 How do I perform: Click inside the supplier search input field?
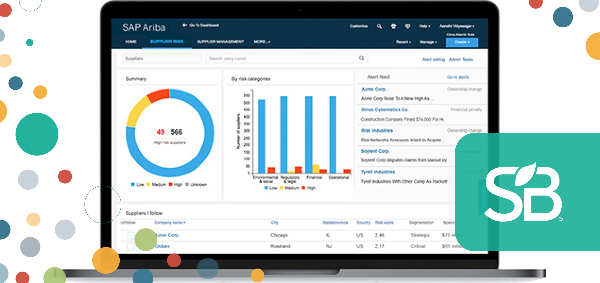point(283,58)
